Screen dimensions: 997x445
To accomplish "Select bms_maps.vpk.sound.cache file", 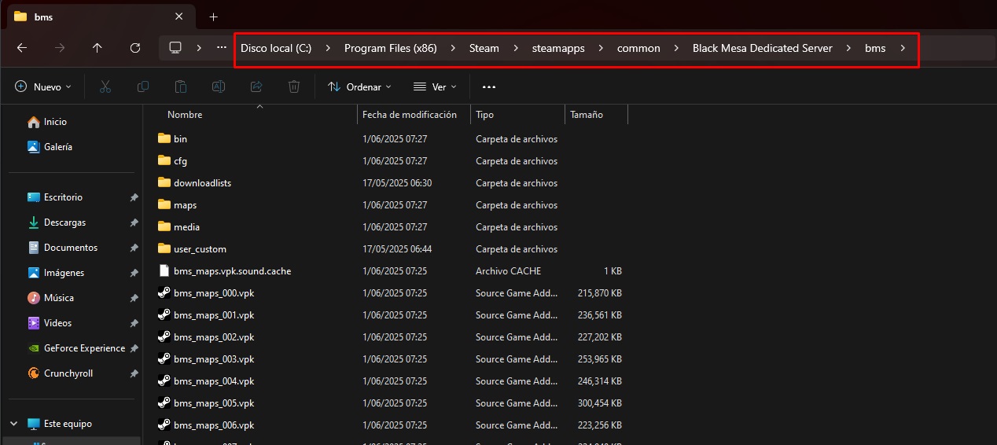I will pos(232,271).
